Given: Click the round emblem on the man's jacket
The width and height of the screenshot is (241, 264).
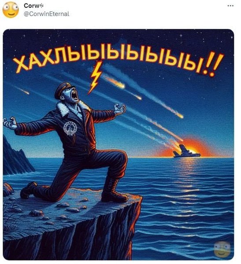Looking at the screenshot, I should 70,128.
